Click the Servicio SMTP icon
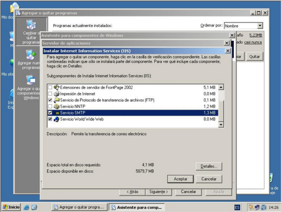The width and height of the screenshot is (281, 212). pyautogui.click(x=57, y=113)
